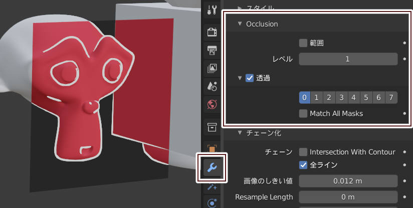Image resolution: width=413 pixels, height=208 pixels.
Task: Collapse the 透過 subpanel
Action: pyautogui.click(x=240, y=78)
